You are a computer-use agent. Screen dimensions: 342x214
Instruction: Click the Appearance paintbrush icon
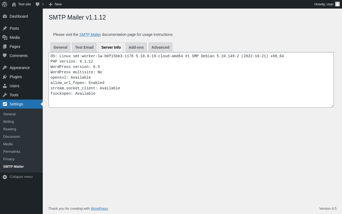pyautogui.click(x=5, y=68)
